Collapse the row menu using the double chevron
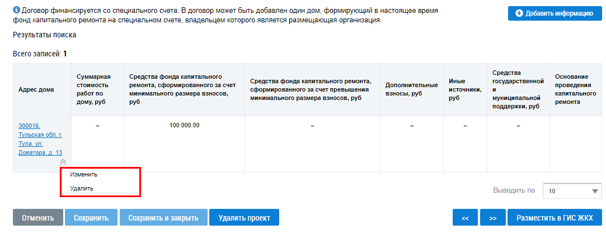Viewport: 606px width, 234px height. 63,163
